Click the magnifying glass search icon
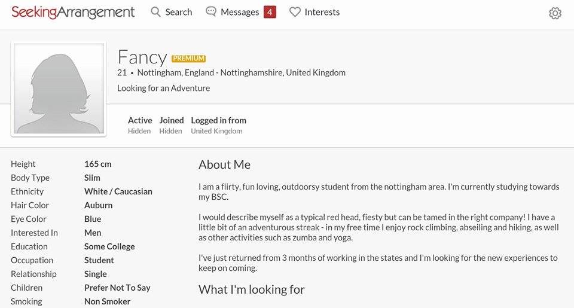This screenshot has height=308, width=574. coord(155,12)
